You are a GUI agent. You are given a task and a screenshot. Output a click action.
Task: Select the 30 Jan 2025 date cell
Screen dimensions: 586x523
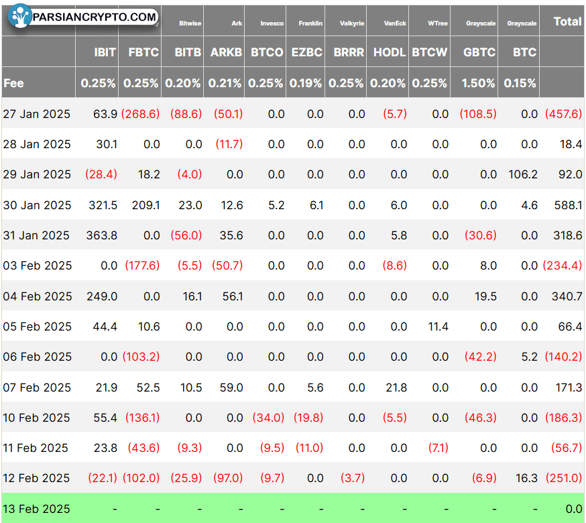click(37, 205)
